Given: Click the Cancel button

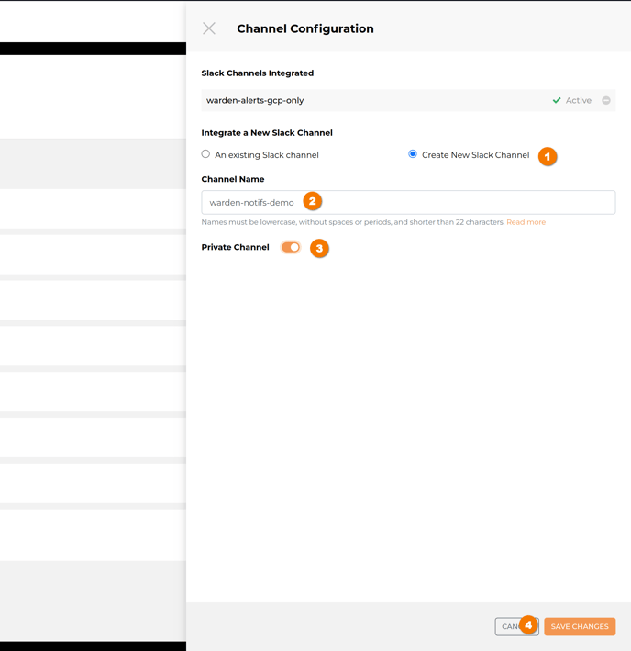Looking at the screenshot, I should pyautogui.click(x=516, y=626).
